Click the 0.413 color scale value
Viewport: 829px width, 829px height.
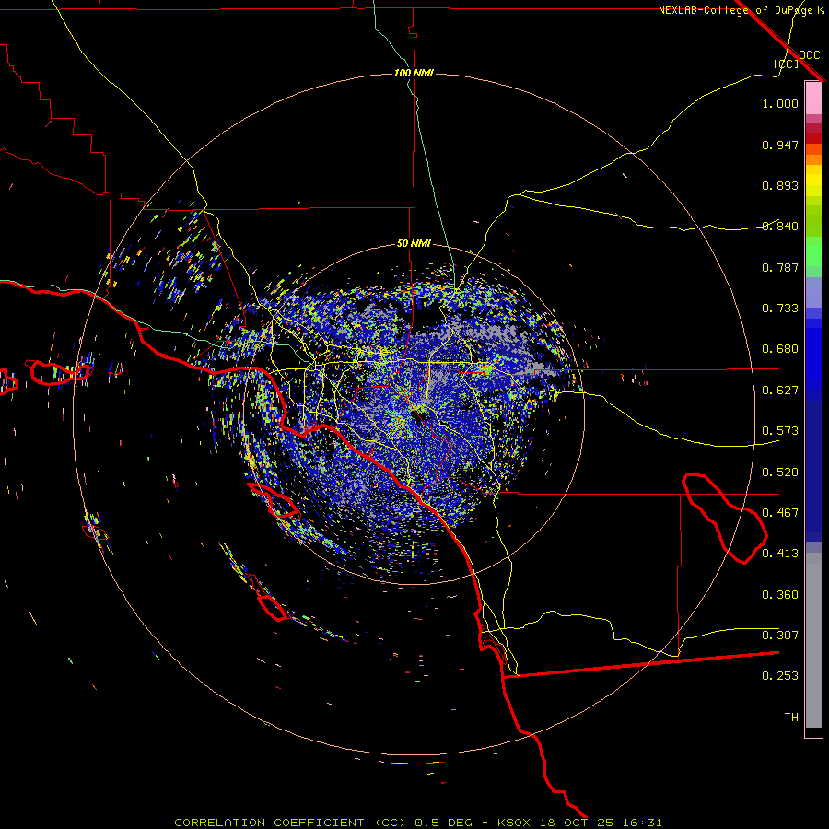pos(780,554)
